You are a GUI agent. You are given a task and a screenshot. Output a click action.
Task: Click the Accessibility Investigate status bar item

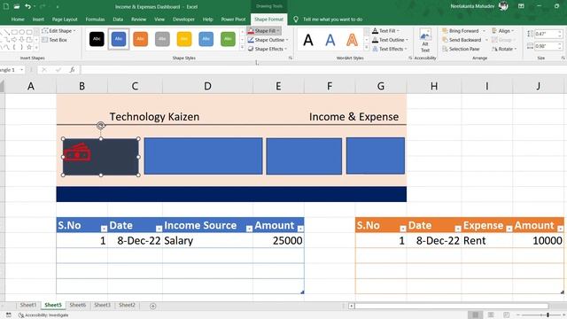(43, 315)
